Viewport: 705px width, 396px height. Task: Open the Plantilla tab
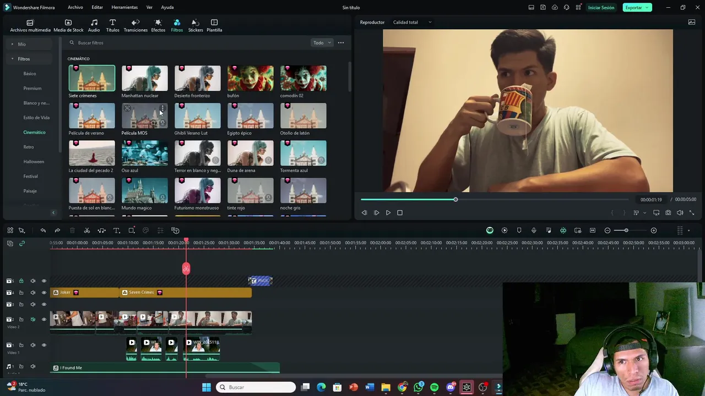(x=214, y=25)
